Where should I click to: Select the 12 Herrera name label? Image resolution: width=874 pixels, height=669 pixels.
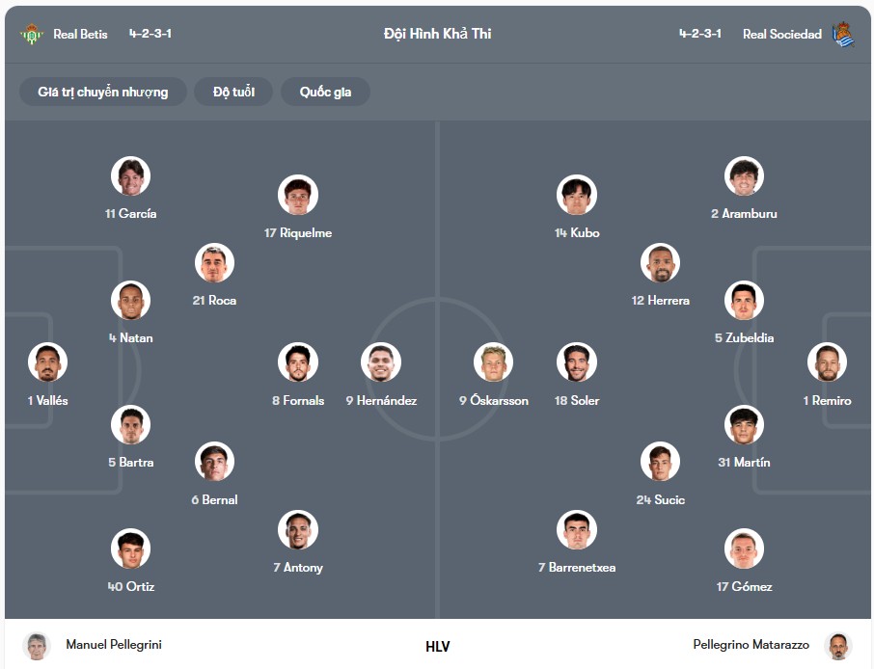coord(661,300)
